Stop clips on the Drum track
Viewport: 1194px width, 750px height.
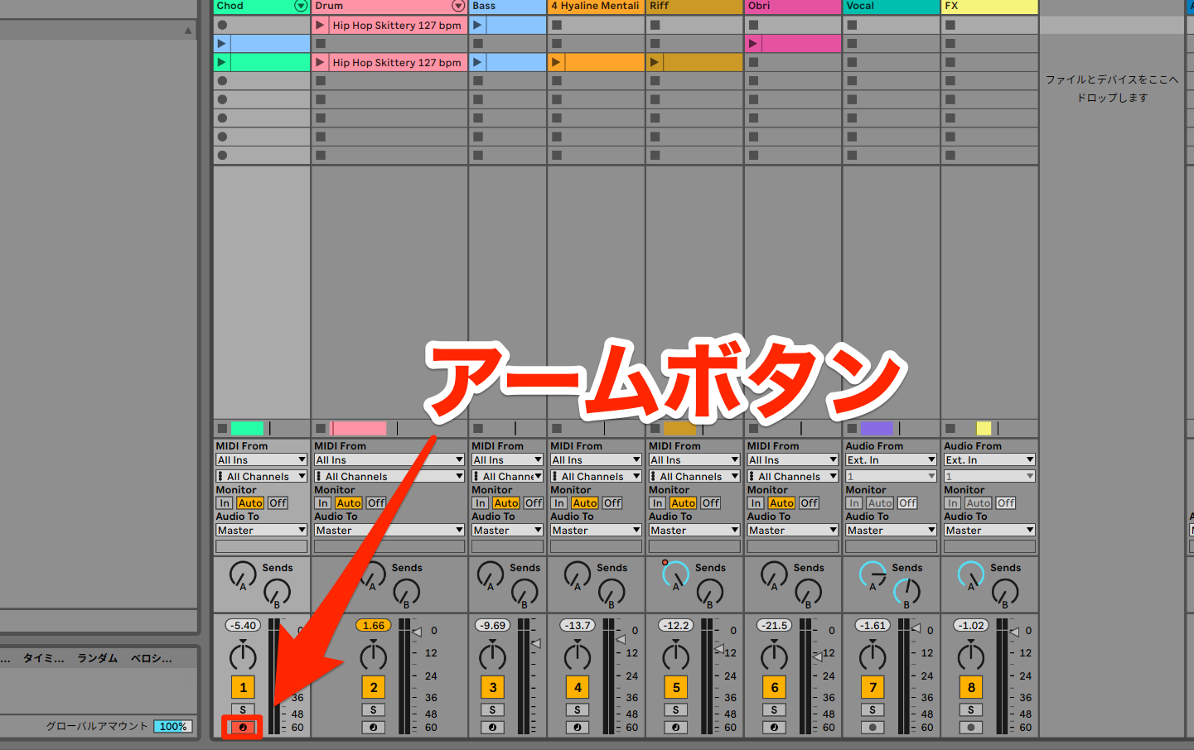(320, 429)
